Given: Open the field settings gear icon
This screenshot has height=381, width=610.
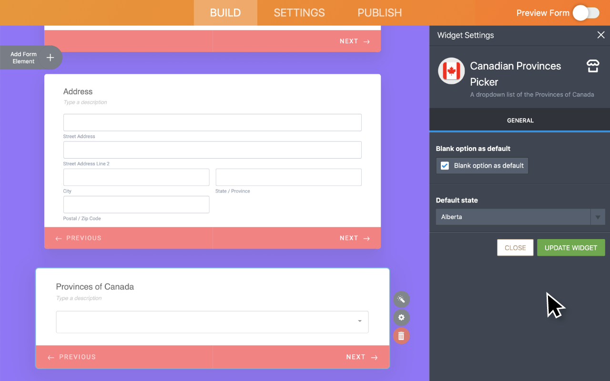Looking at the screenshot, I should click(401, 318).
